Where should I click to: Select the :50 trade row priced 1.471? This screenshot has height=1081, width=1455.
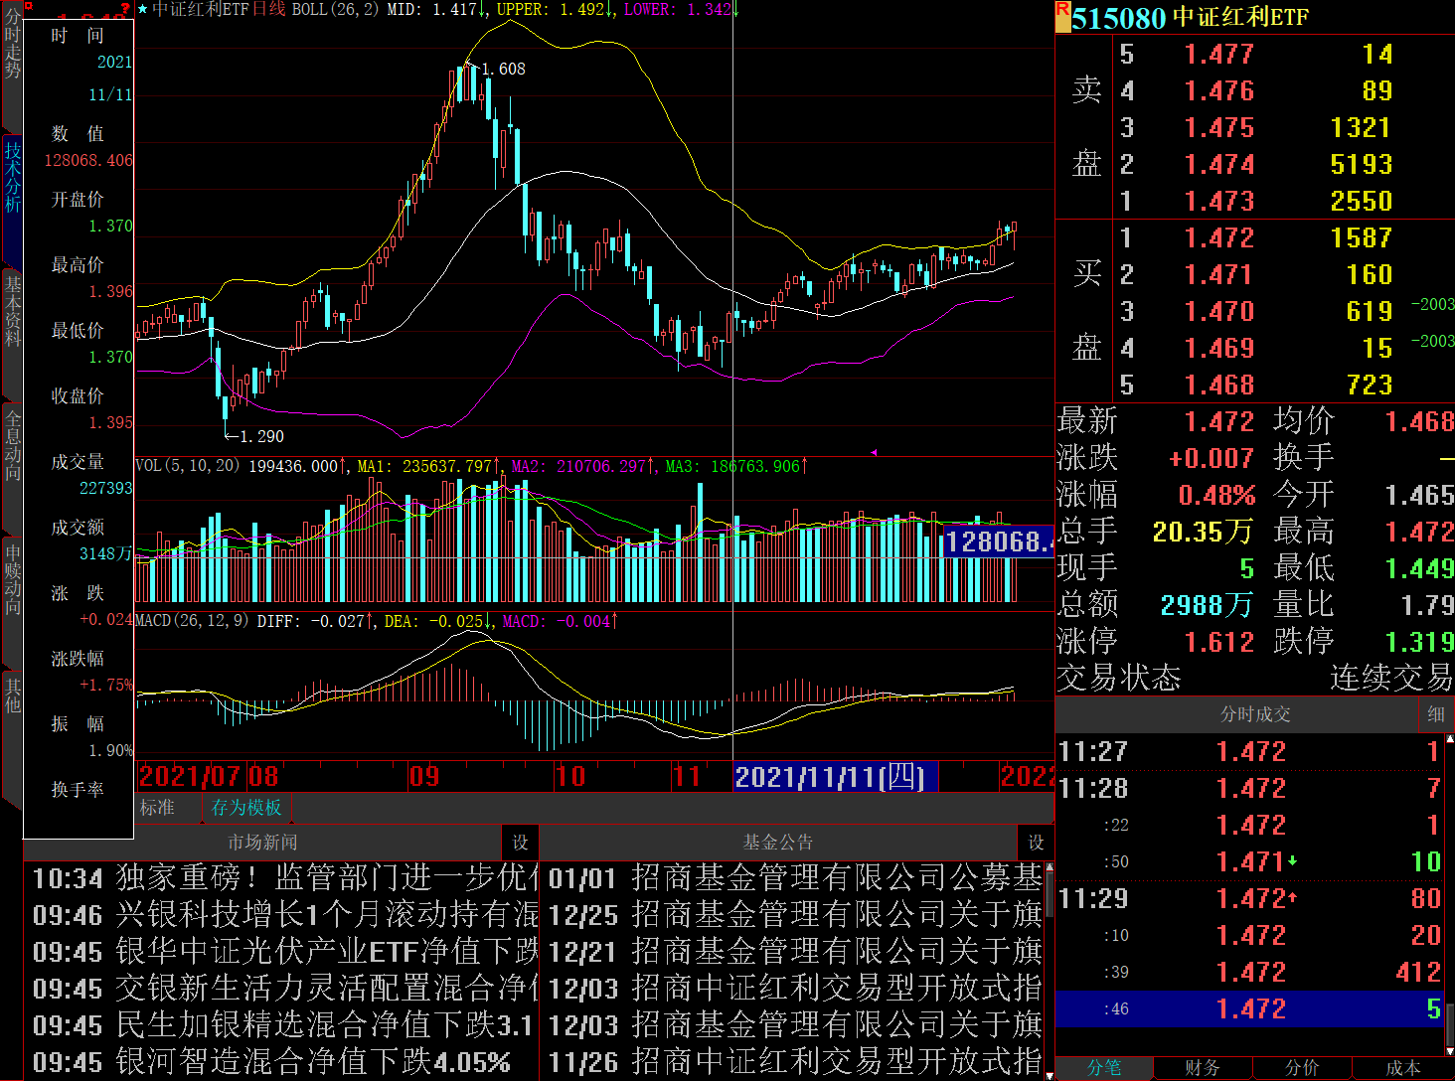point(1249,862)
